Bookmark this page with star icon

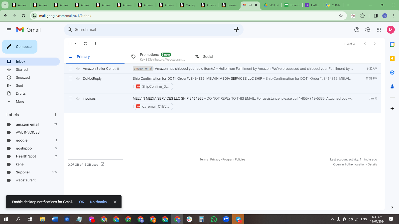(x=341, y=16)
